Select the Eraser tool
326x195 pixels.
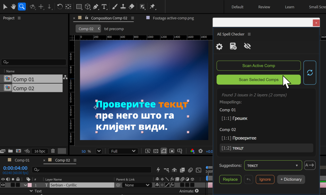[131, 6]
